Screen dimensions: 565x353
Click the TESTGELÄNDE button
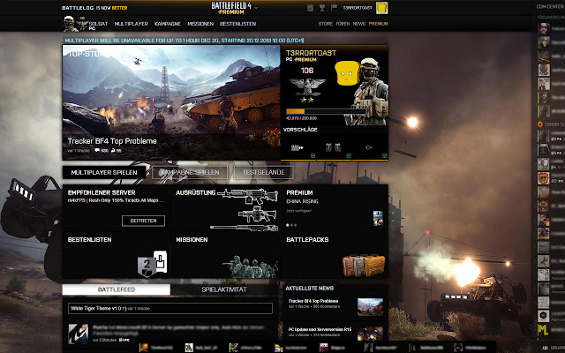click(x=263, y=173)
